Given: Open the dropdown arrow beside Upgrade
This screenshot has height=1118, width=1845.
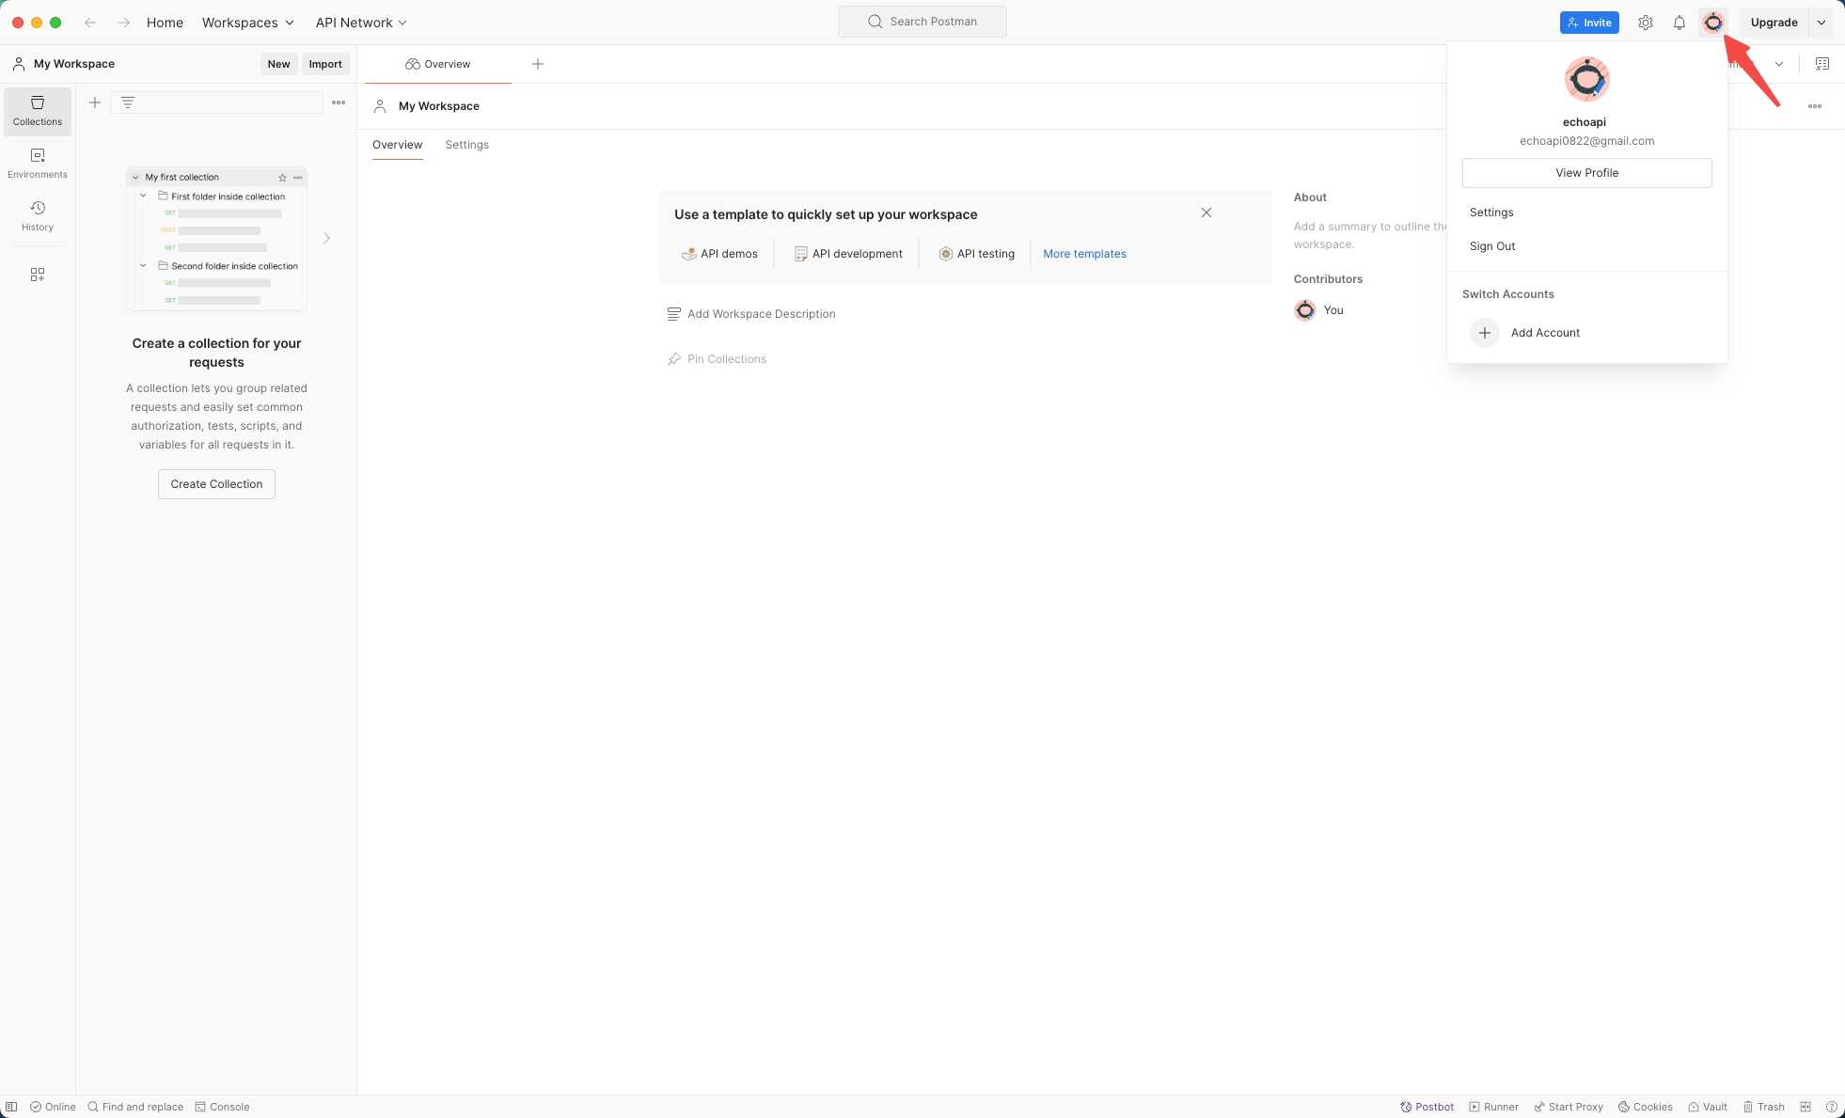Looking at the screenshot, I should point(1821,23).
